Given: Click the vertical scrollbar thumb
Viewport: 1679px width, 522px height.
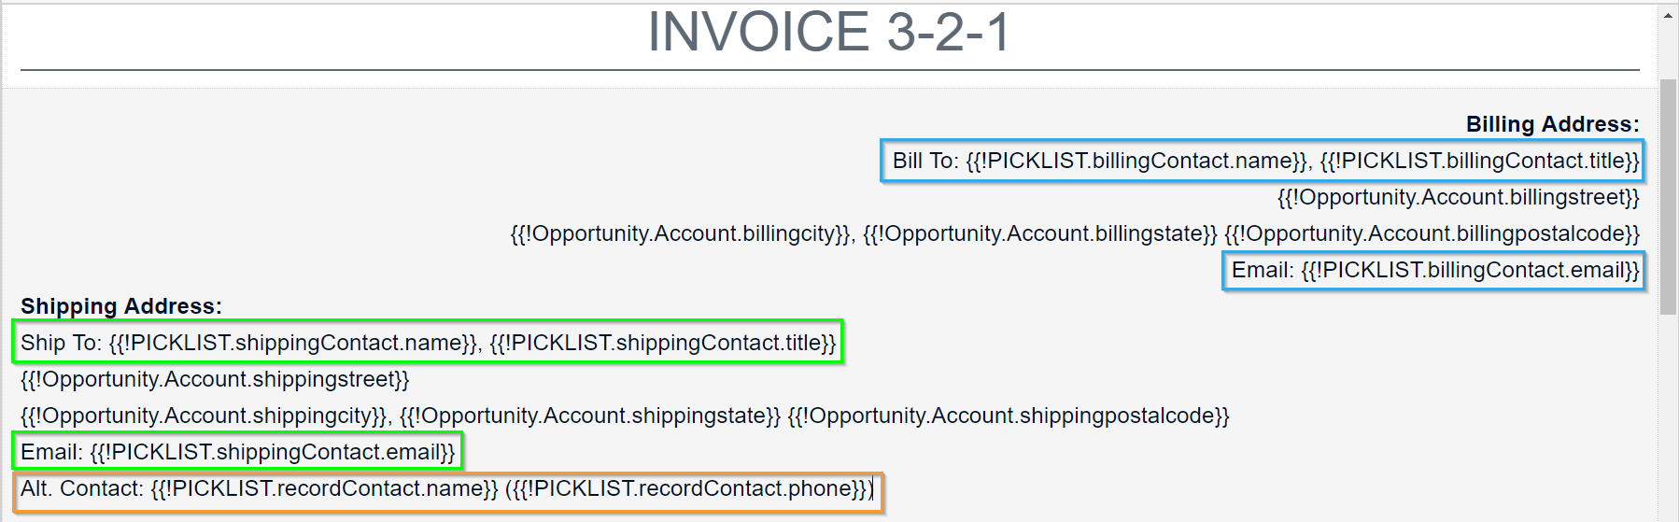Looking at the screenshot, I should 1668,198.
